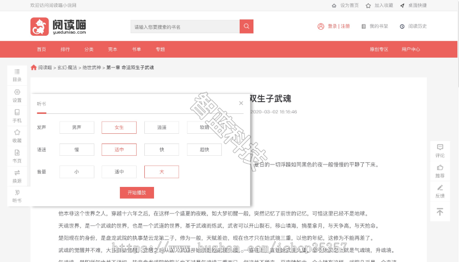The width and height of the screenshot is (459, 262).
Task: Click the 听书 tab in popup
Action: (x=42, y=104)
